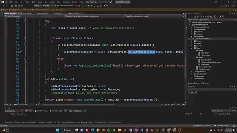Screen dimensions: 237x133
Task: Close the HomeController.cs tab
Action: pyautogui.click(x=21, y=13)
